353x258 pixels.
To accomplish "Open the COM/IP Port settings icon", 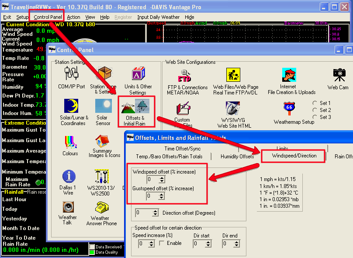I will [71, 73].
